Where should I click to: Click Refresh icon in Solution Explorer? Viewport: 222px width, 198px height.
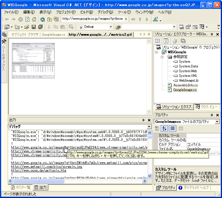click(166, 41)
